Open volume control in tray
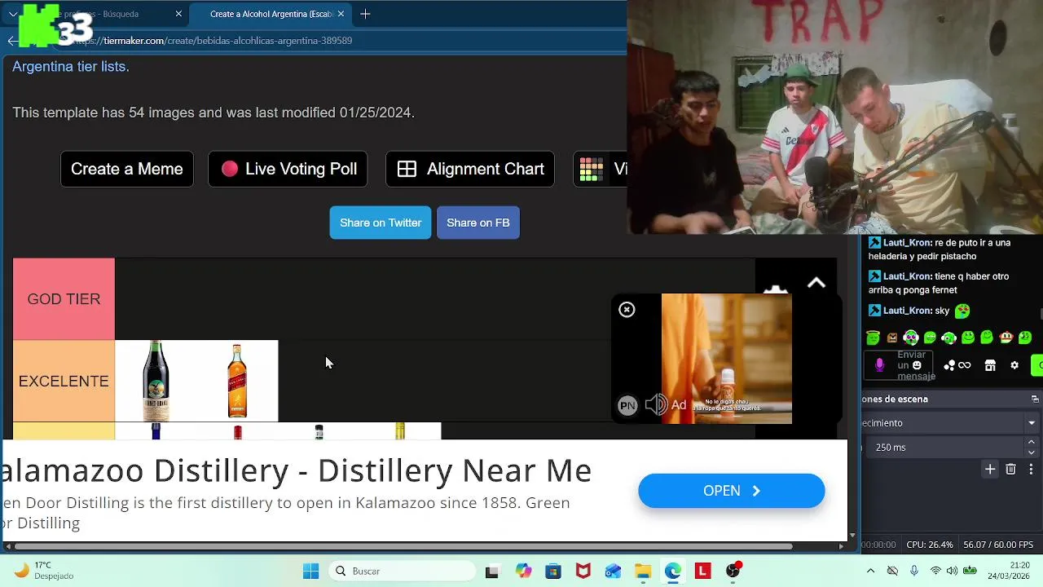Image resolution: width=1043 pixels, height=587 pixels. click(952, 572)
